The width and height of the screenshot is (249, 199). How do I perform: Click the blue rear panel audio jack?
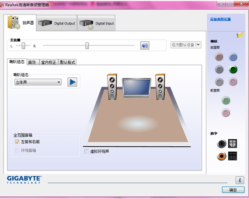[x=233, y=57]
